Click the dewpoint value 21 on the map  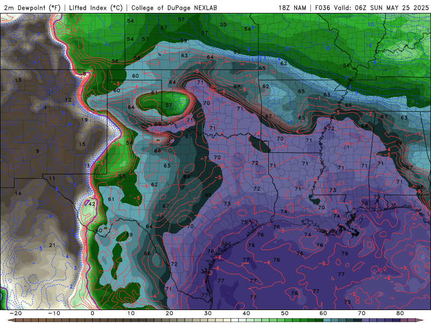pyautogui.click(x=52, y=245)
